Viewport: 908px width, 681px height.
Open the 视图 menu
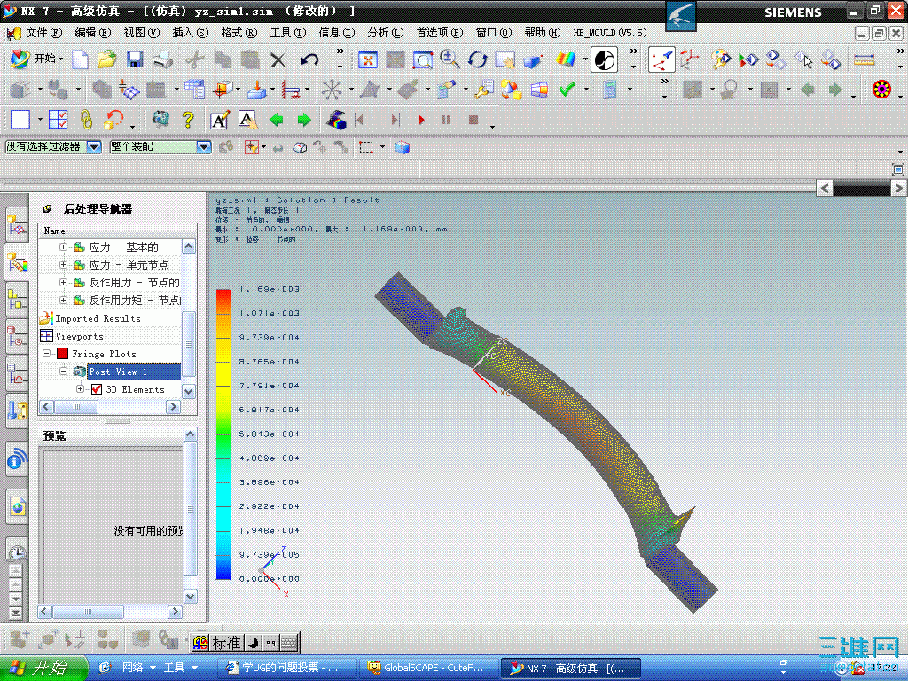click(x=141, y=33)
